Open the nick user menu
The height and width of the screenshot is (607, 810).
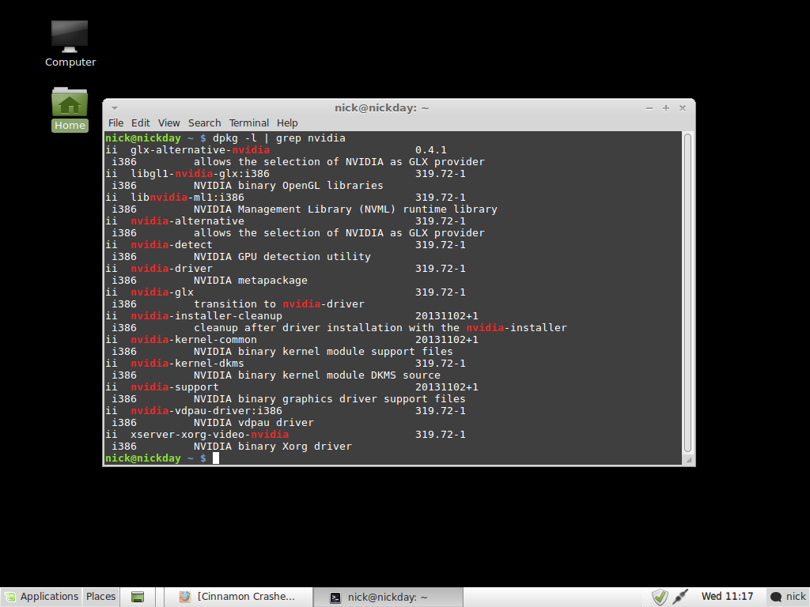(788, 597)
